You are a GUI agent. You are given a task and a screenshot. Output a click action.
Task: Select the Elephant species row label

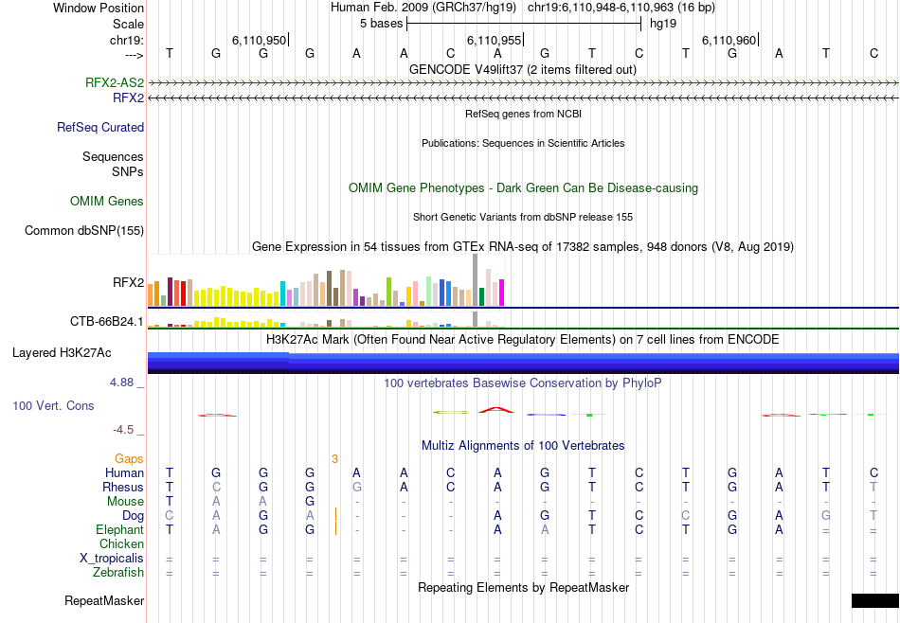coord(119,529)
